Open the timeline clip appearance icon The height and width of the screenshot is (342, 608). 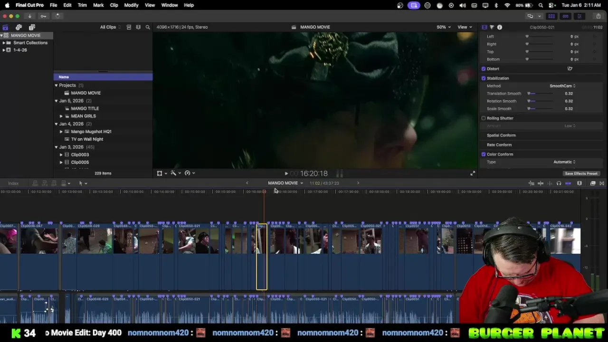(579, 183)
